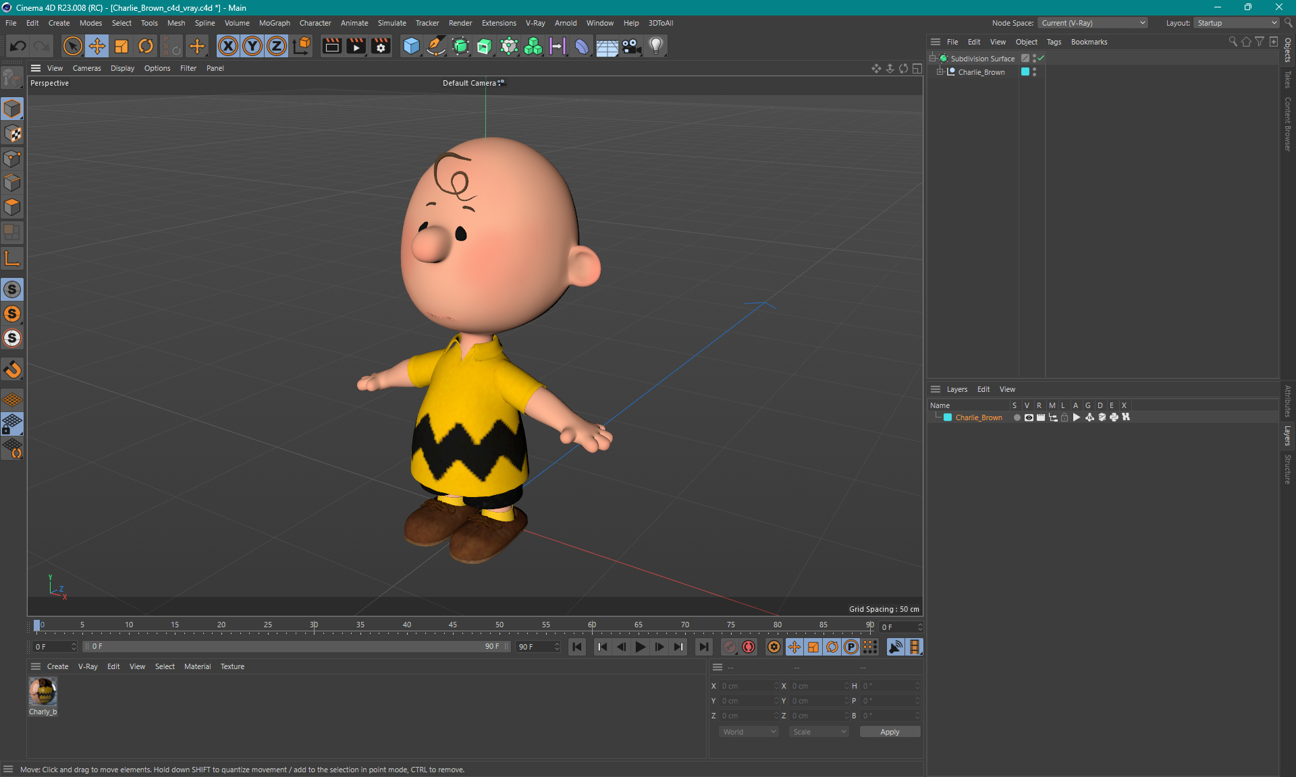Click Render View clapperboard icon
This screenshot has height=777, width=1296.
point(331,46)
